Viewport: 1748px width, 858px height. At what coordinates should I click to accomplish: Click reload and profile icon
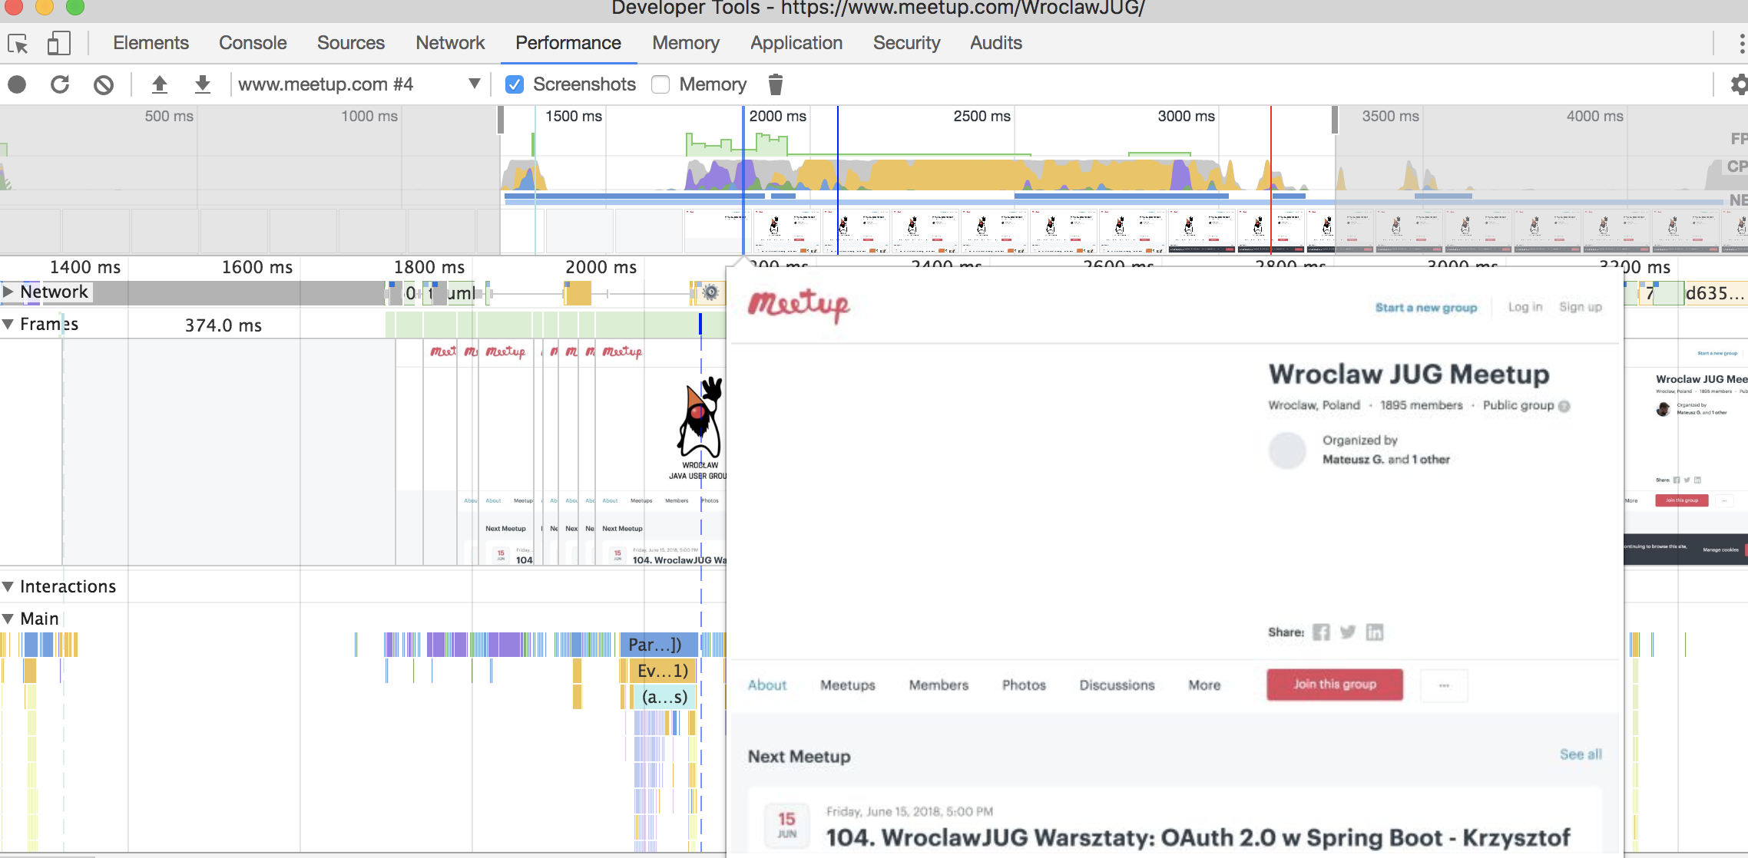[60, 84]
